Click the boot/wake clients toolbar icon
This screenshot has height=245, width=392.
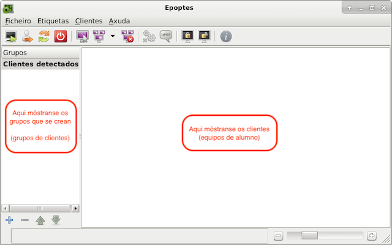click(x=11, y=37)
